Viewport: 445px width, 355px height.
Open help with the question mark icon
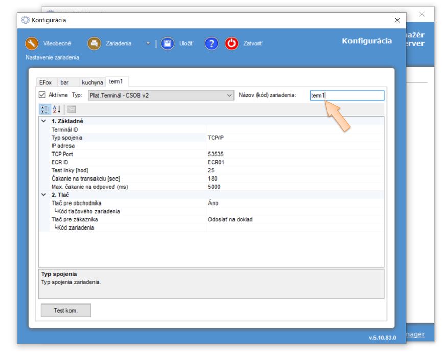click(x=212, y=44)
